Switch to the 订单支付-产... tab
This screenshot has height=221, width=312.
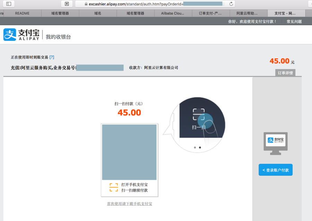coord(210,13)
